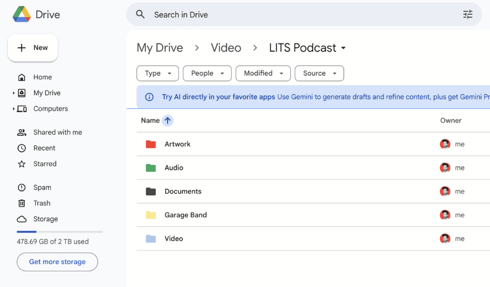Click the Google Drive logo icon
This screenshot has height=287, width=490.
coord(22,14)
